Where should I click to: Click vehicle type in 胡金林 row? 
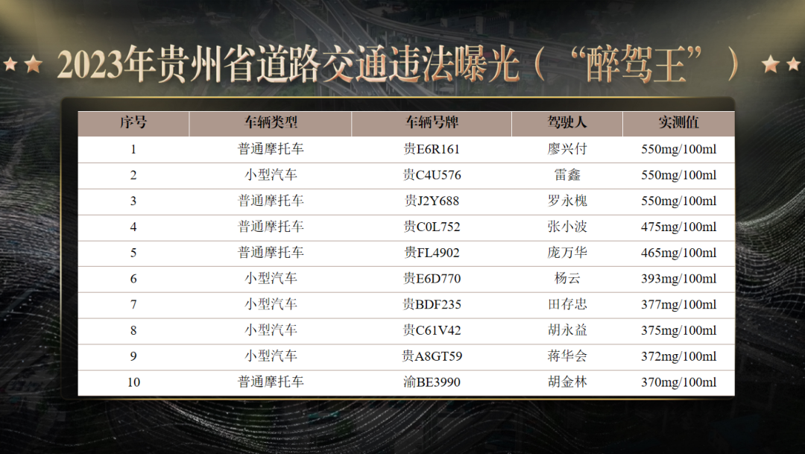pyautogui.click(x=271, y=382)
